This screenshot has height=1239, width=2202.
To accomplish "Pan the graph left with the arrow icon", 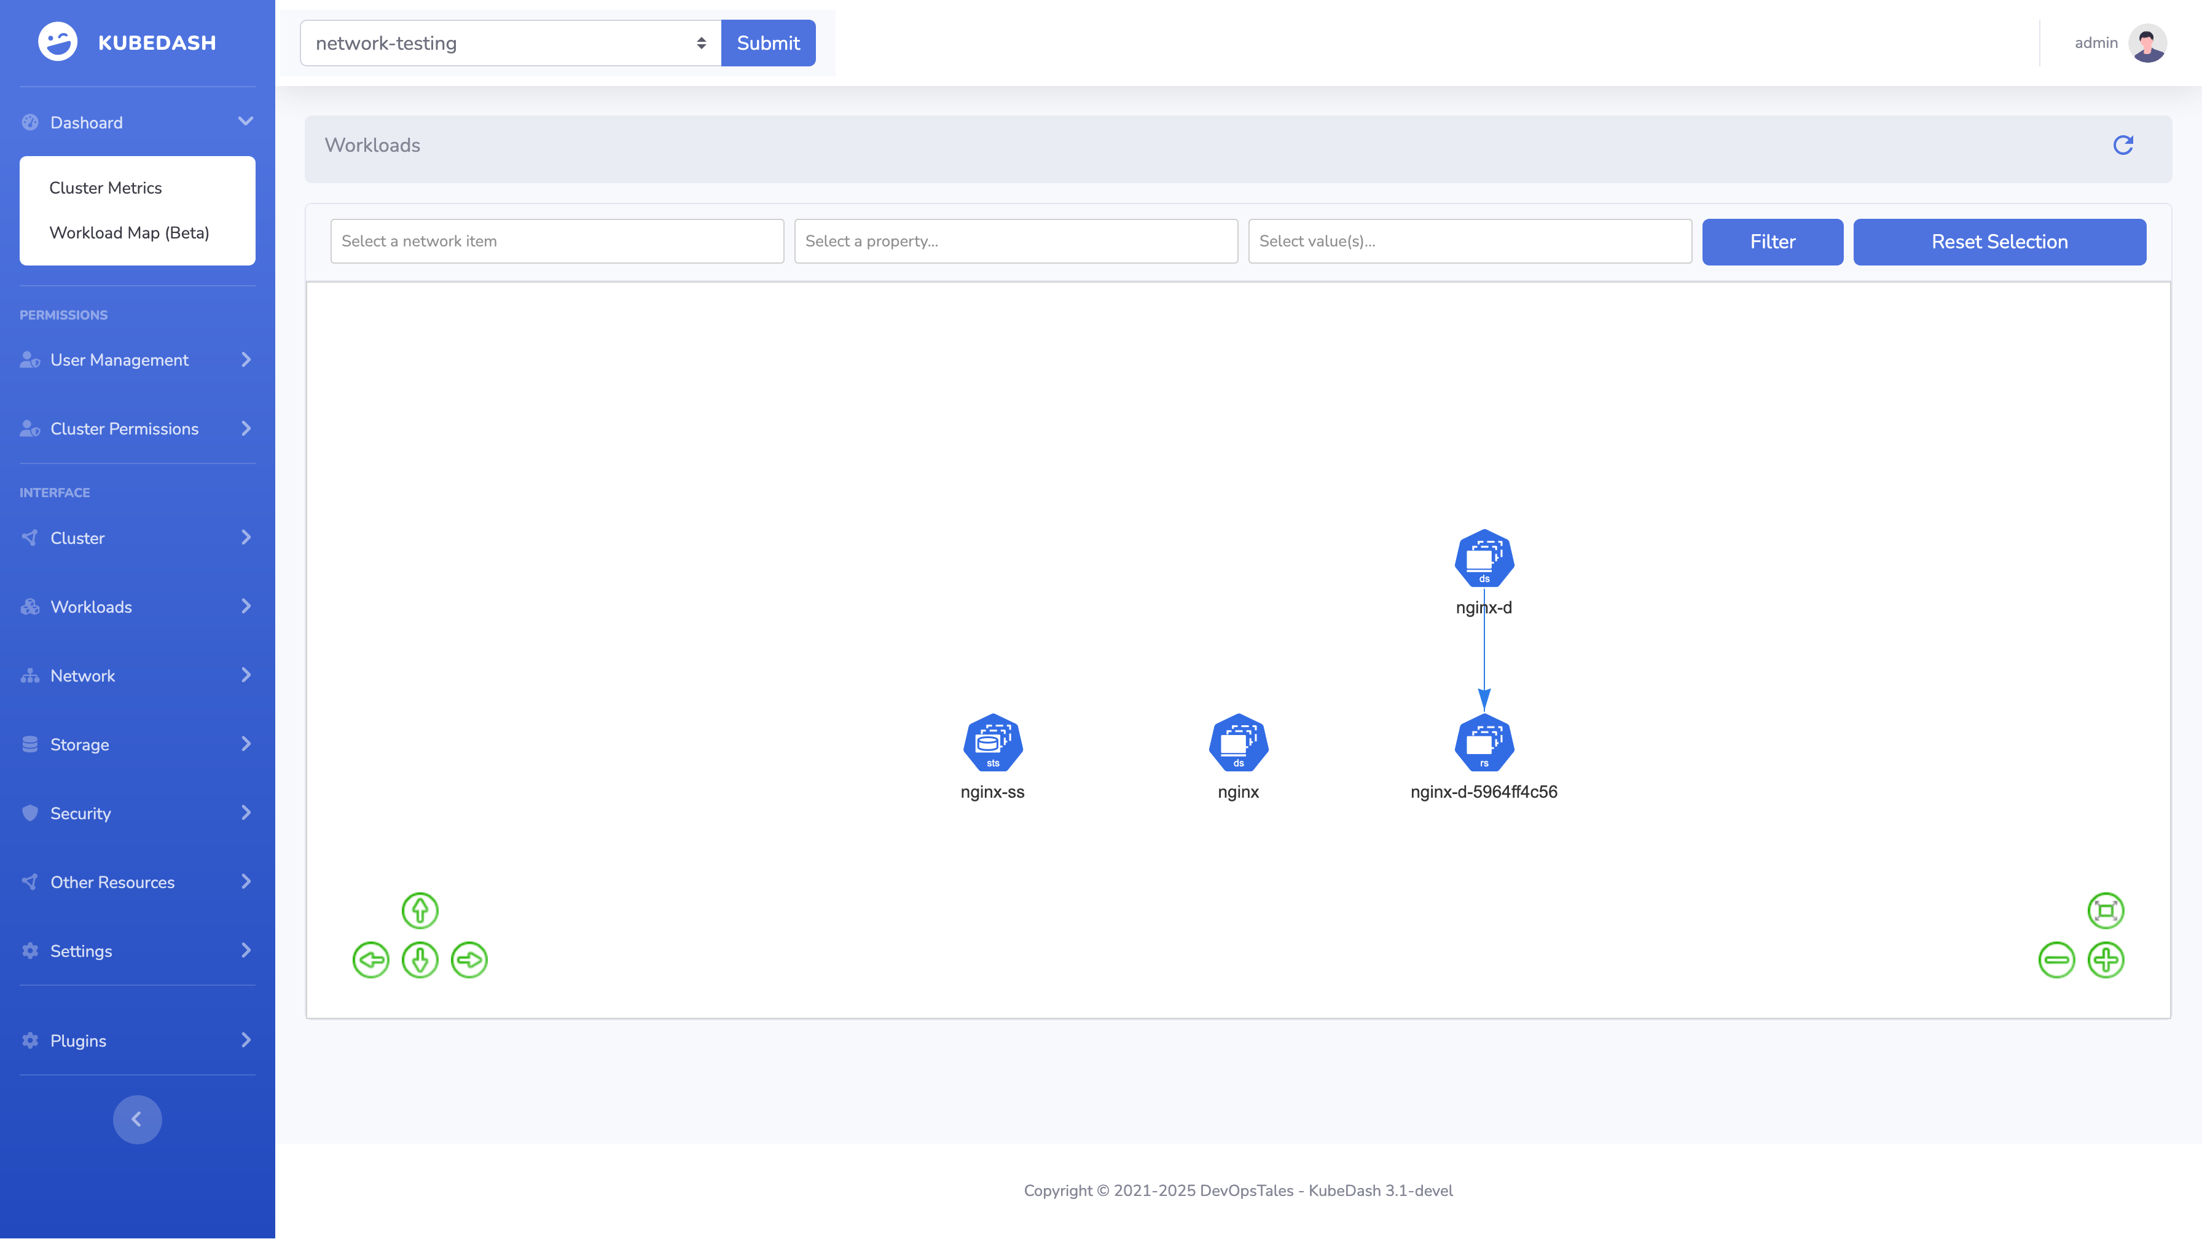I will [x=371, y=959].
